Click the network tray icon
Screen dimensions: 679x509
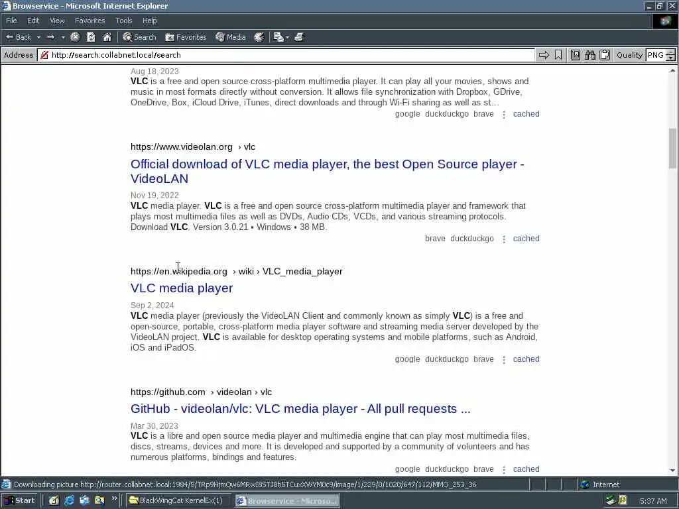[x=611, y=501]
